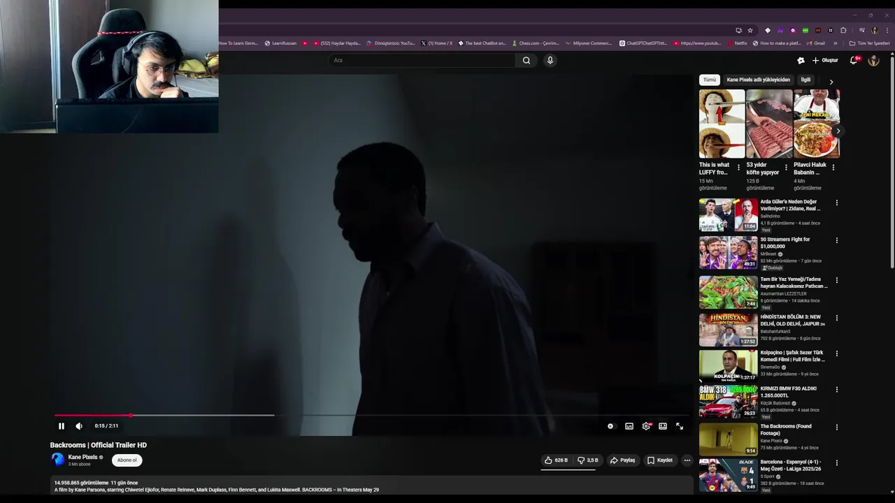Open The Backrooms (Found Footage) video
The width and height of the screenshot is (895, 503).
(x=728, y=439)
